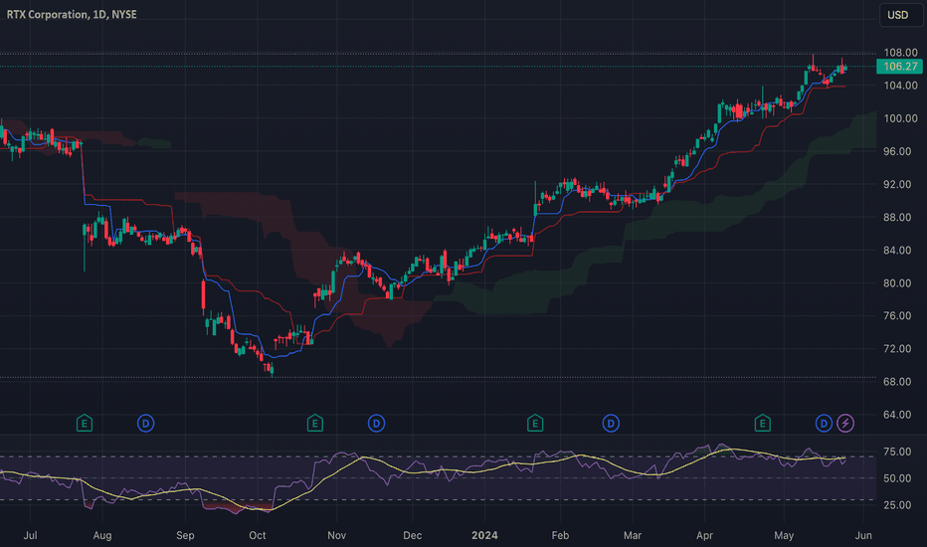Click the Sep label on time axis
927x547 pixels.
coord(185,535)
